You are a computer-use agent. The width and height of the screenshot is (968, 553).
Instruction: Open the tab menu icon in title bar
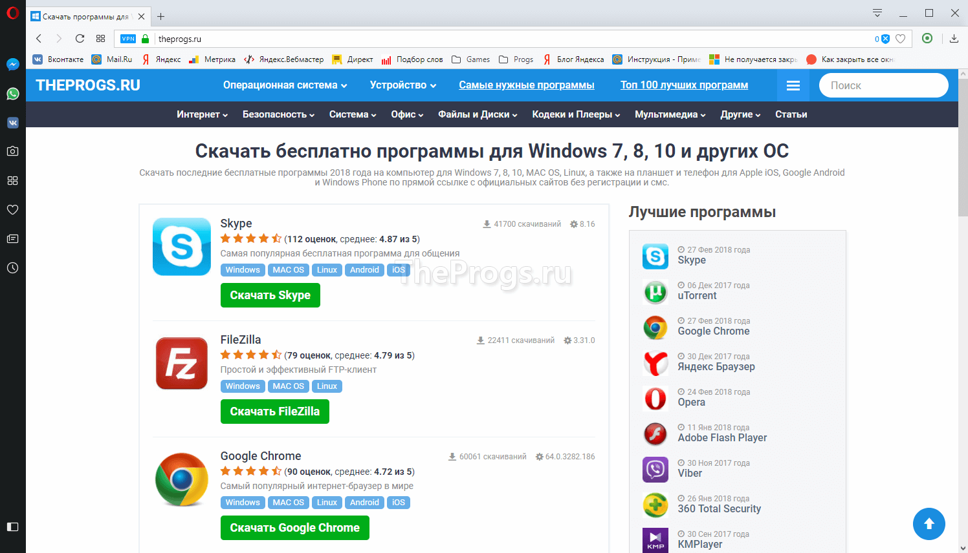tap(877, 13)
